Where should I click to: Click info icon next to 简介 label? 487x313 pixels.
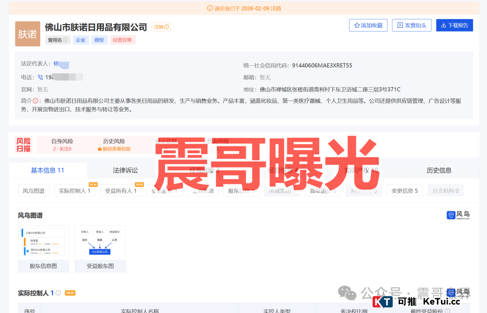tap(36, 101)
